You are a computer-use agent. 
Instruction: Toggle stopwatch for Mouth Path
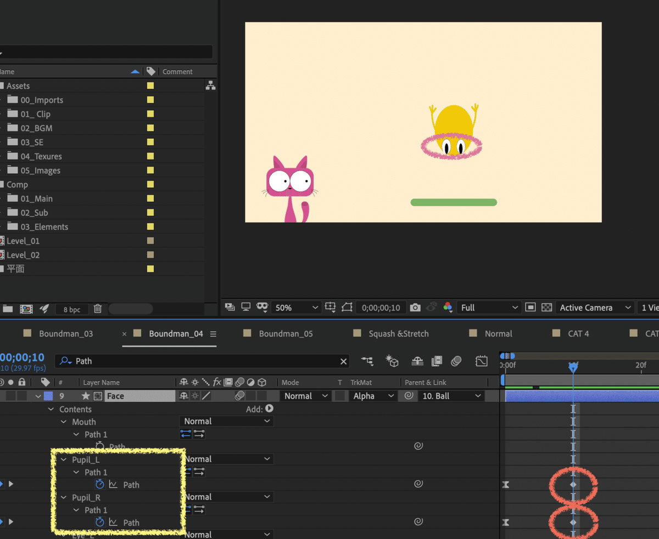[99, 446]
